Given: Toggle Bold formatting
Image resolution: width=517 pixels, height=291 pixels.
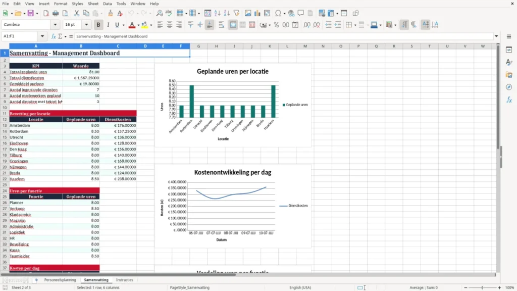Looking at the screenshot, I should [x=98, y=25].
